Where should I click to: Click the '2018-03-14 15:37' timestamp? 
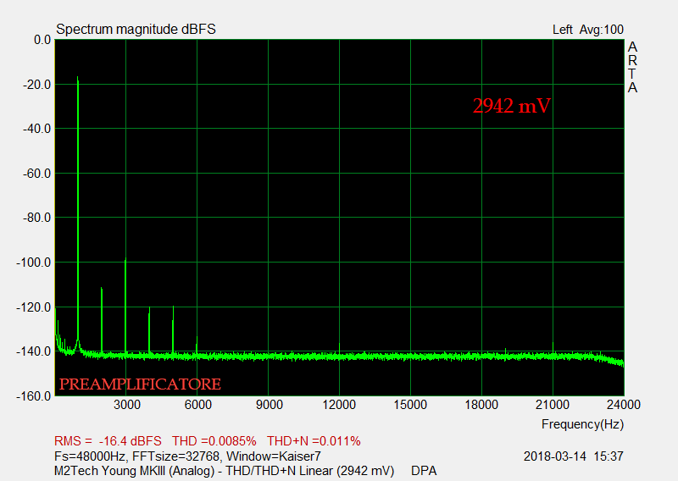[x=574, y=456]
